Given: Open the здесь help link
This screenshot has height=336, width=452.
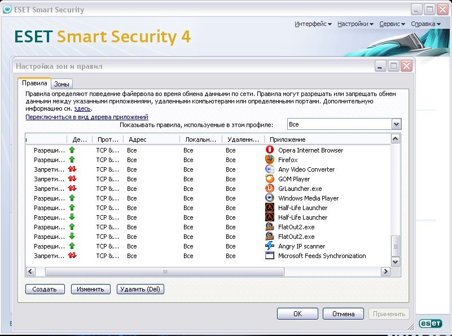Looking at the screenshot, I should pos(82,109).
